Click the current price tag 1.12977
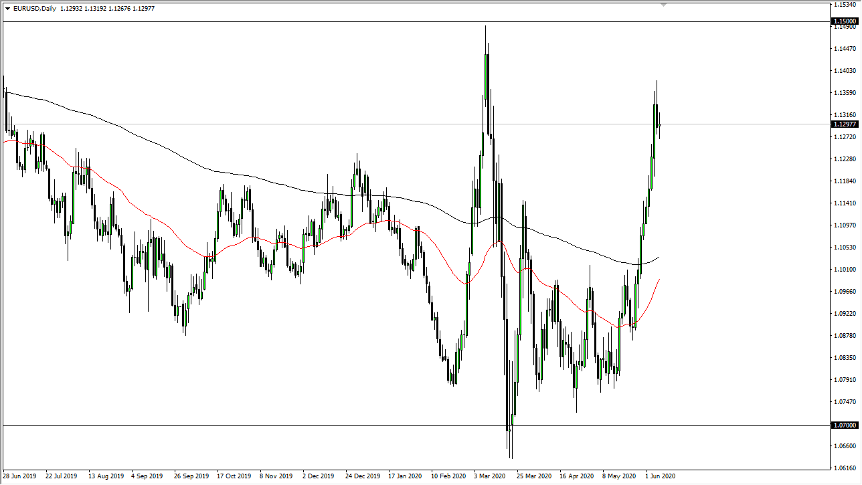 pyautogui.click(x=845, y=124)
